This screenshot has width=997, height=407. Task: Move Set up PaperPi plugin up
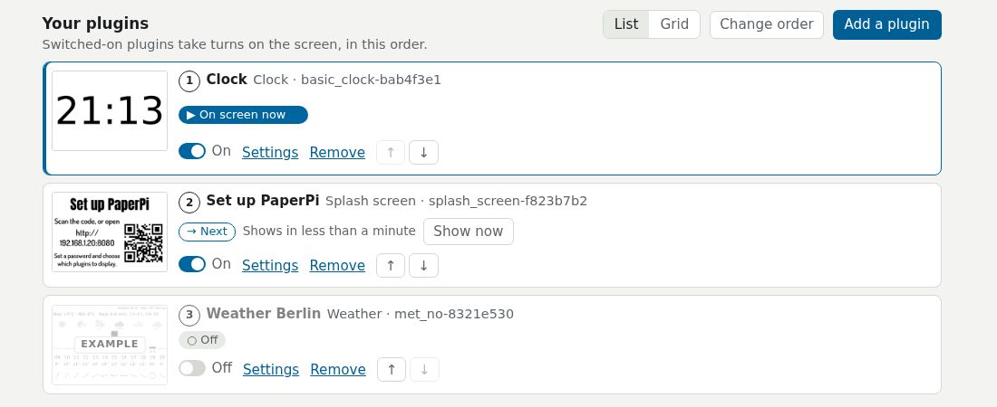click(391, 265)
